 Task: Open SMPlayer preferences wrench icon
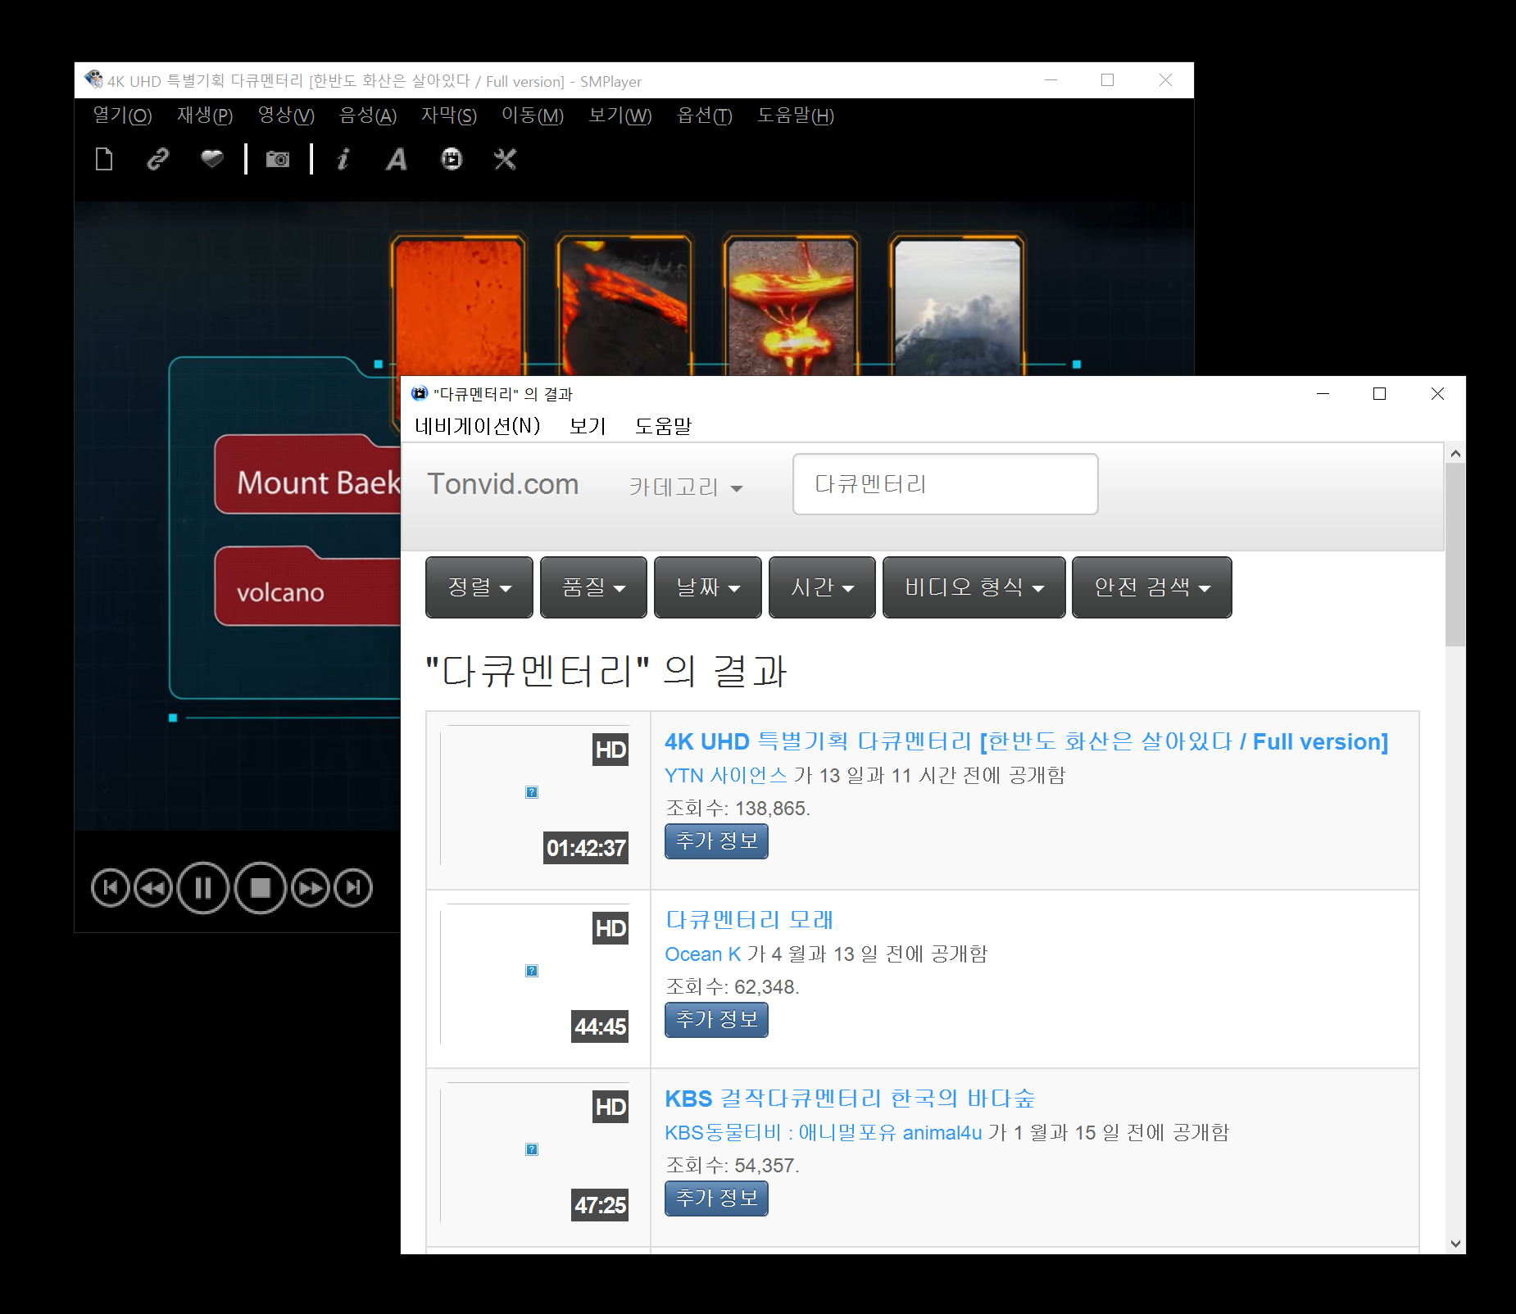pos(505,159)
